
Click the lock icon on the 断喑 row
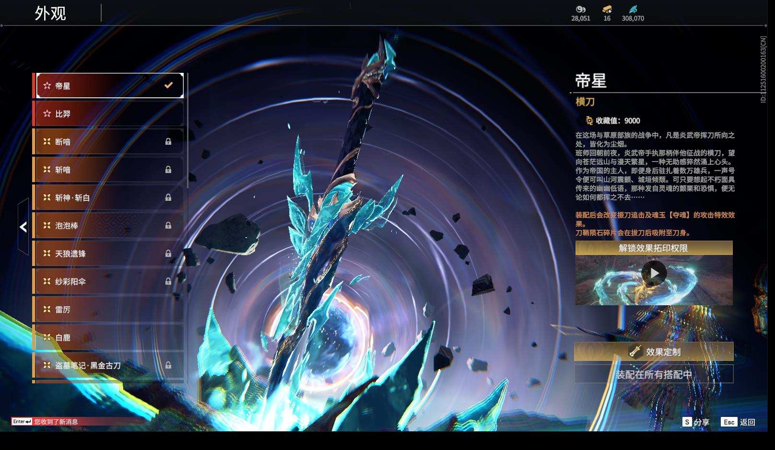[x=168, y=141]
